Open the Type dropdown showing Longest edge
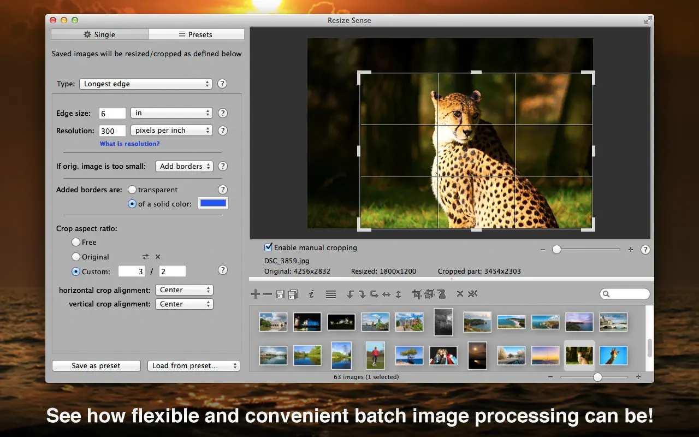This screenshot has width=699, height=437. (x=146, y=84)
